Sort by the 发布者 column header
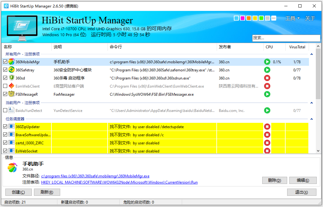The width and height of the screenshot is (323, 207). click(x=240, y=47)
